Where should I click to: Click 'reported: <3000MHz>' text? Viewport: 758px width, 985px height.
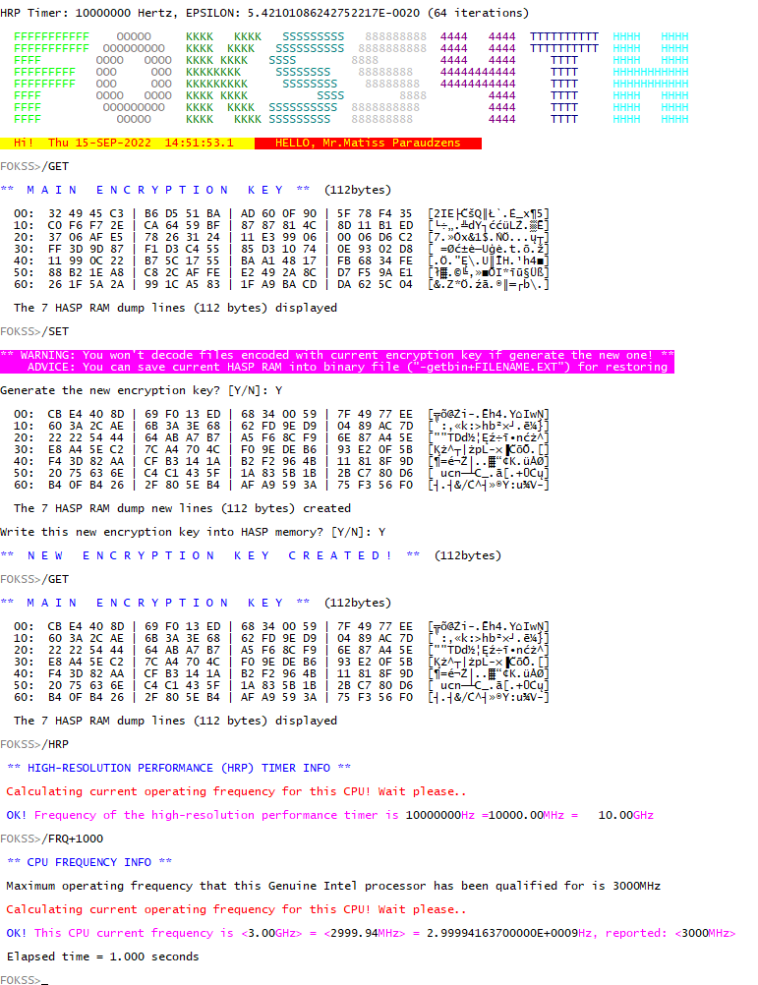tap(671, 933)
